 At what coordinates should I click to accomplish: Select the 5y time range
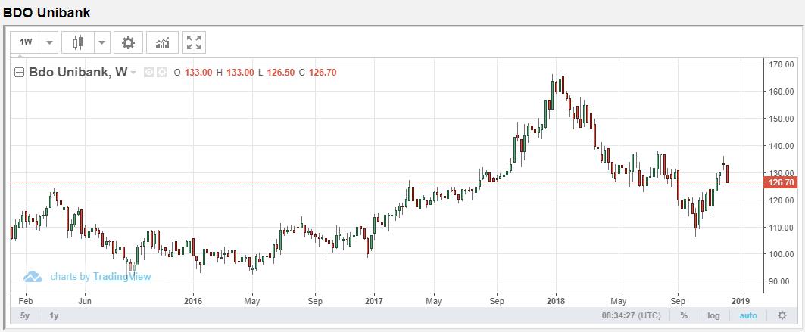pyautogui.click(x=25, y=315)
